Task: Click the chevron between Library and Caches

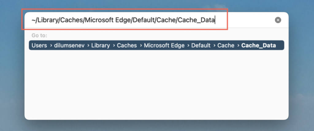Action: point(114,46)
